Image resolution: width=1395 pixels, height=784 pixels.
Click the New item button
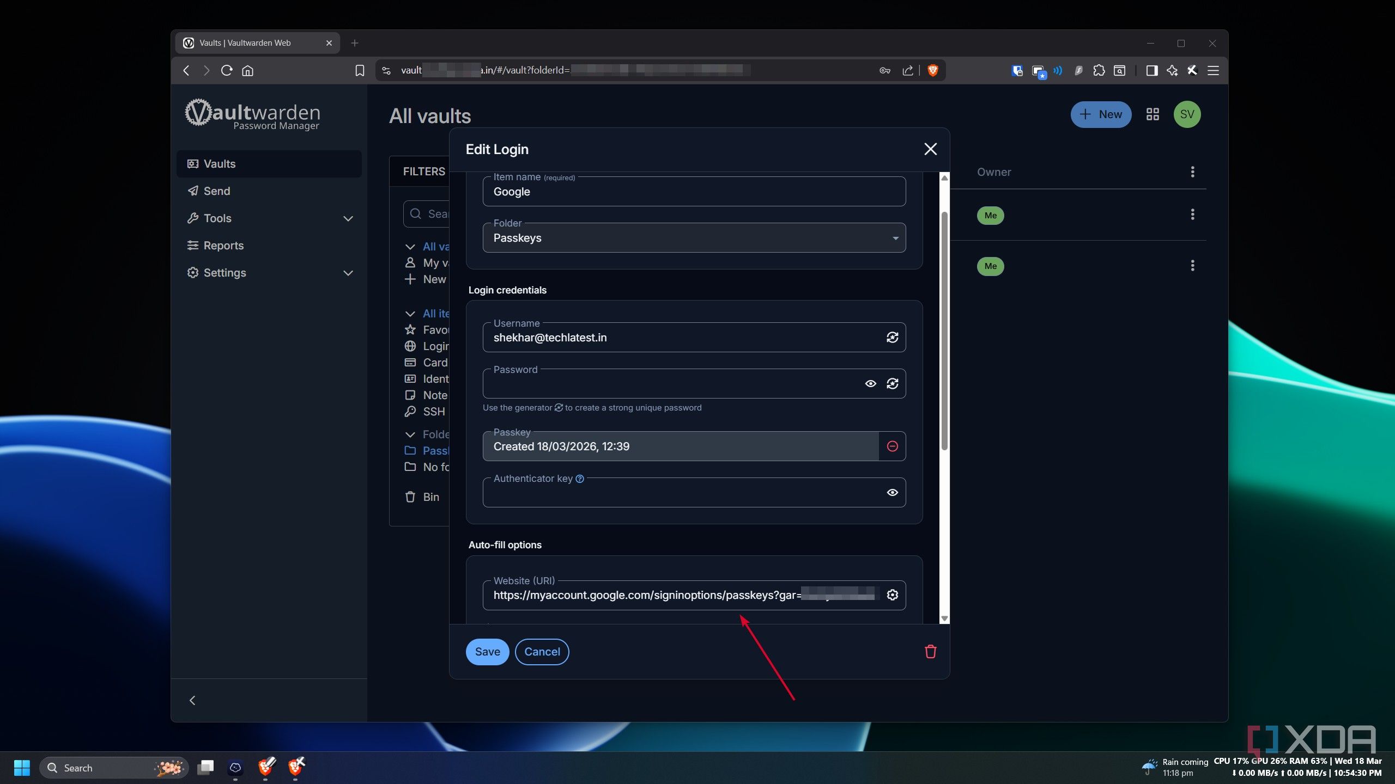(1101, 114)
